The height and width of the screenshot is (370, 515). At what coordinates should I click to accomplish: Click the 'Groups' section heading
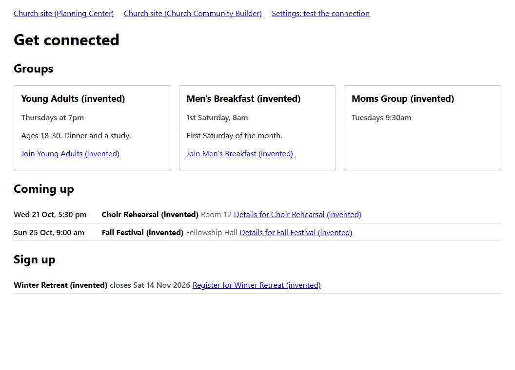[x=34, y=69]
